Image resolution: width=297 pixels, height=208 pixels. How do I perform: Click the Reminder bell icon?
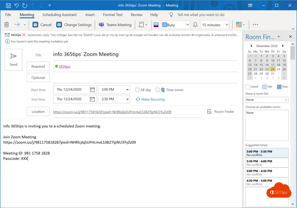pyautogui.click(x=195, y=25)
